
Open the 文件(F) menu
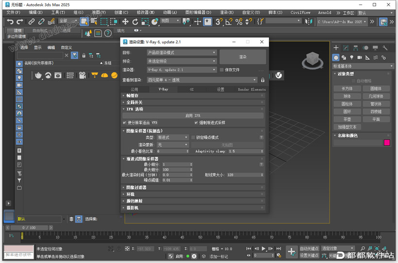[13, 13]
